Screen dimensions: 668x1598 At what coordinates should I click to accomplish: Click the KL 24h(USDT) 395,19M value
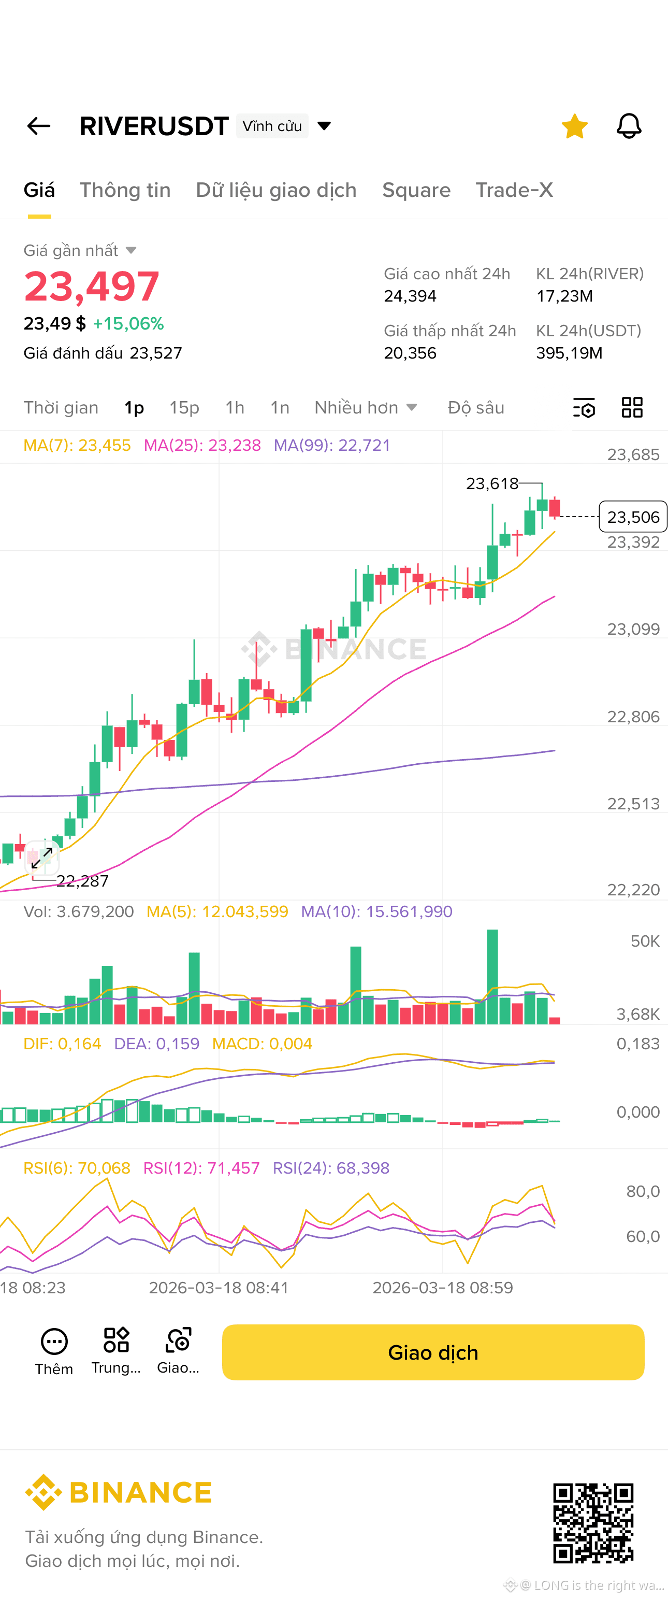[570, 353]
